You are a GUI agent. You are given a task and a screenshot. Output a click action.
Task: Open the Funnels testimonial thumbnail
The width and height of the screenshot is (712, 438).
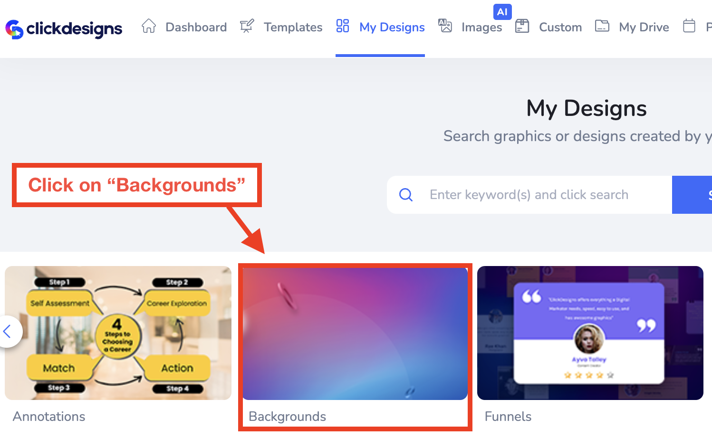(x=590, y=333)
